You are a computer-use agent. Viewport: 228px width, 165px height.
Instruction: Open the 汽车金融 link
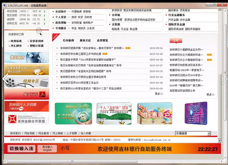(x=173, y=20)
